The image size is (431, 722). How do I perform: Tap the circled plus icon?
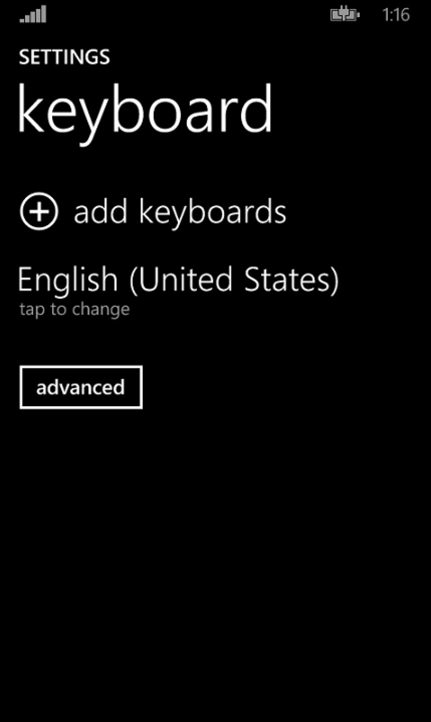(x=39, y=211)
